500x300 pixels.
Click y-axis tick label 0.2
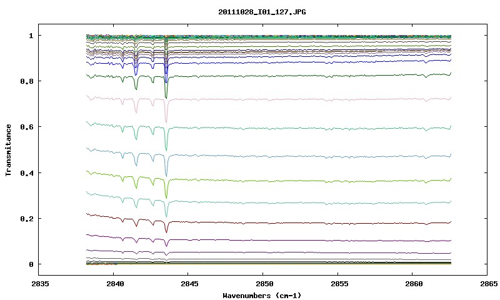coord(26,219)
